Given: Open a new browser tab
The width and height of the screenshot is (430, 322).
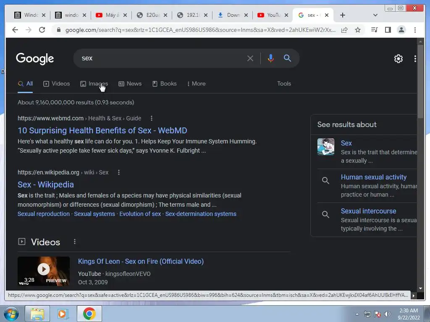Looking at the screenshot, I should pos(343,15).
